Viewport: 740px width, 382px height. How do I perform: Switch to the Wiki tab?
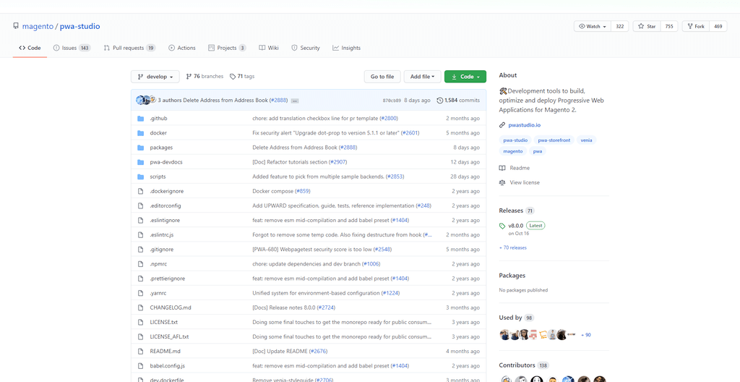tap(269, 48)
